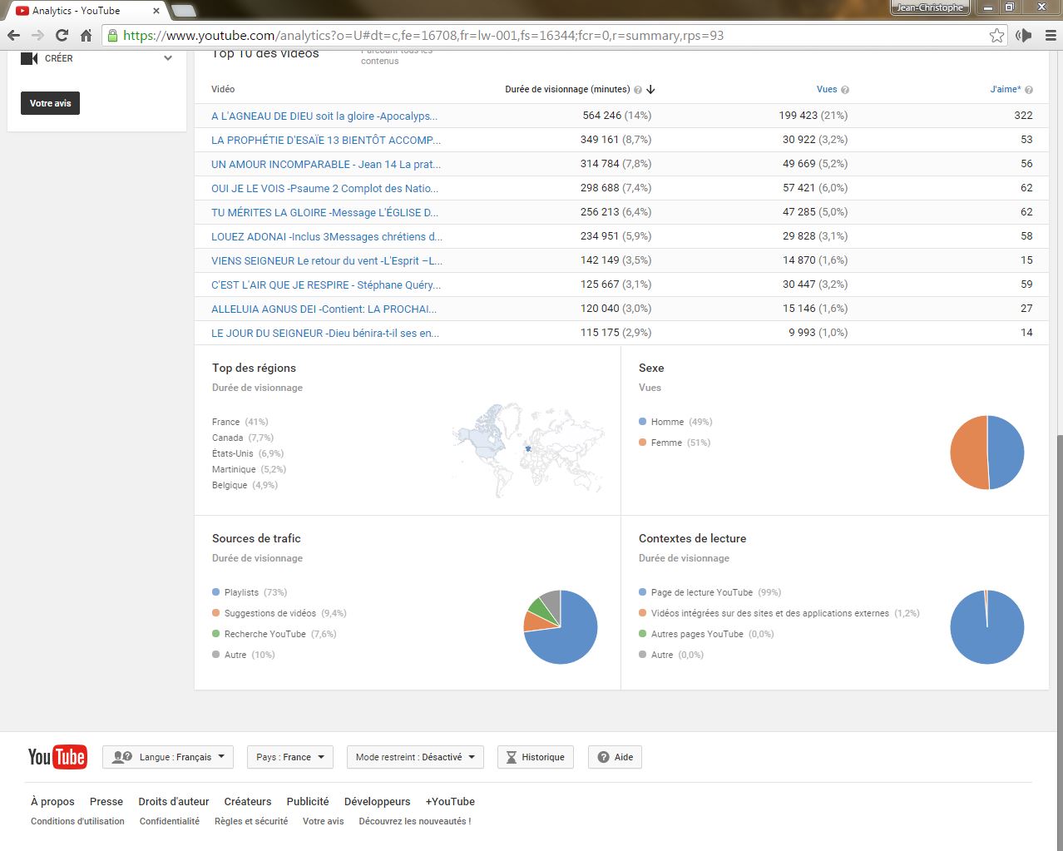Open video LOUEZ ADONAI

coord(327,236)
